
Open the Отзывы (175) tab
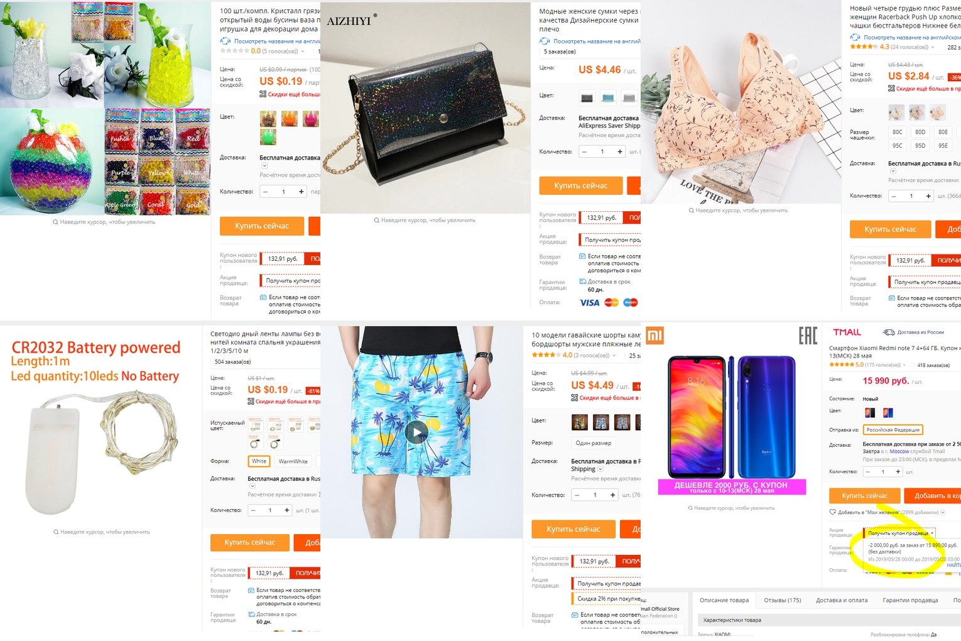[782, 600]
